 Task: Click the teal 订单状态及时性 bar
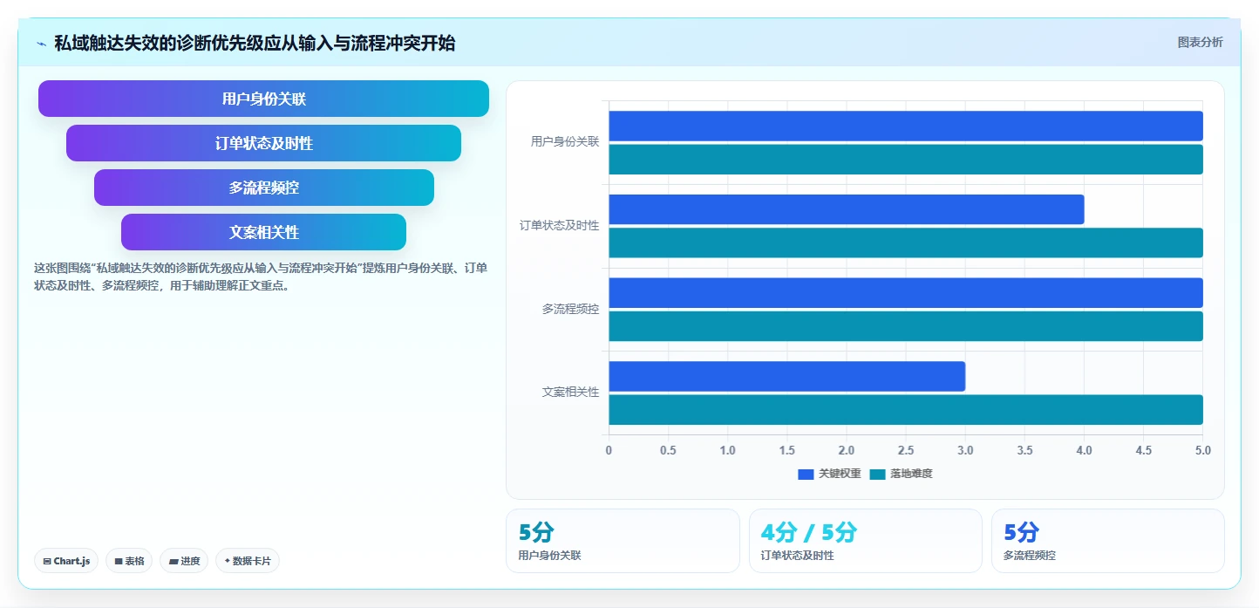click(906, 243)
